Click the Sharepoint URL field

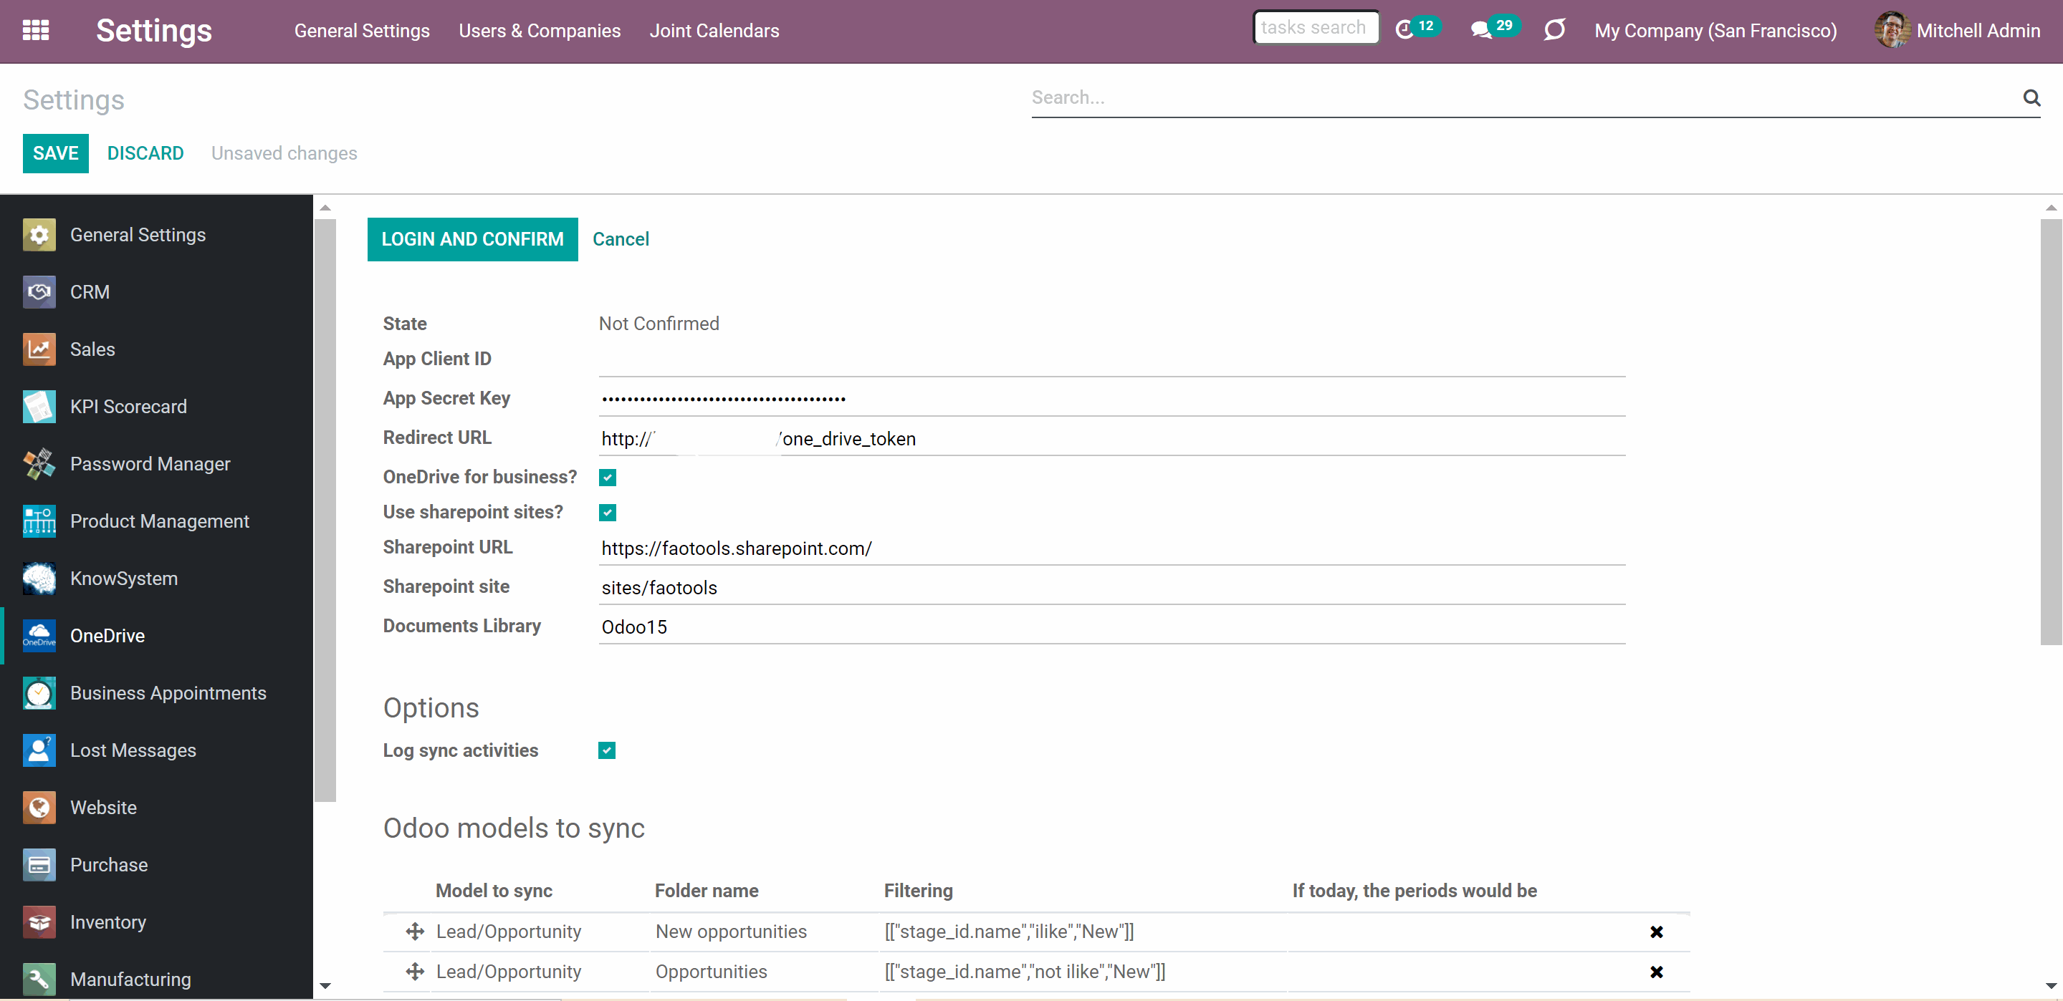[x=1111, y=548]
